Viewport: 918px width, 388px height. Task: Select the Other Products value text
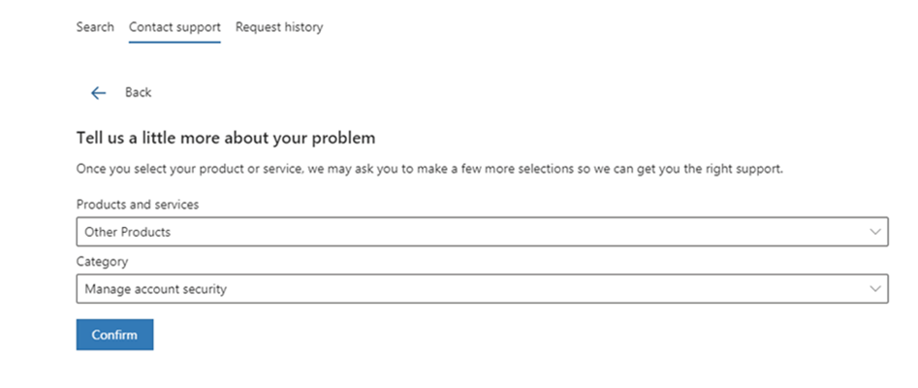[128, 232]
